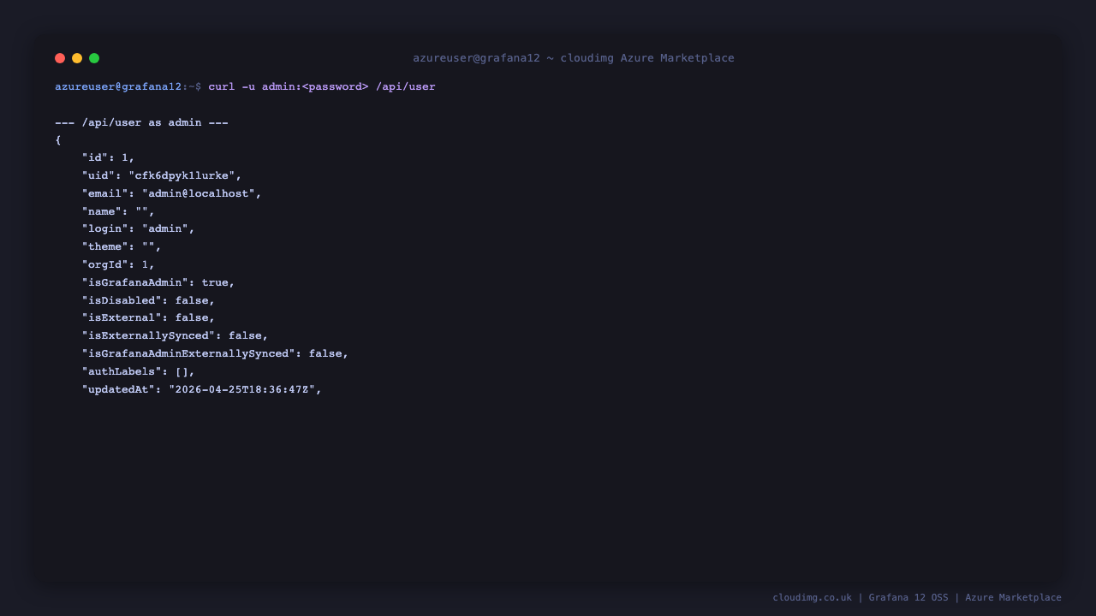Click the red close window dot

click(60, 58)
